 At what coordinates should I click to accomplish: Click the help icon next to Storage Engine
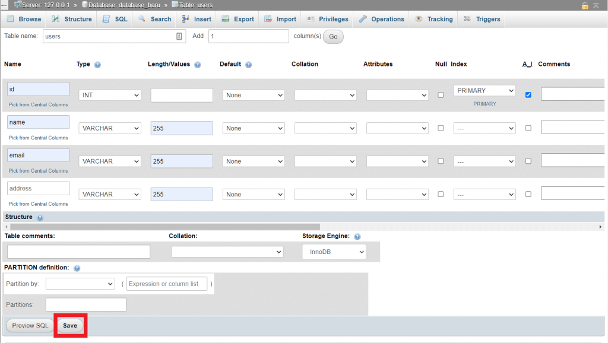pyautogui.click(x=357, y=237)
